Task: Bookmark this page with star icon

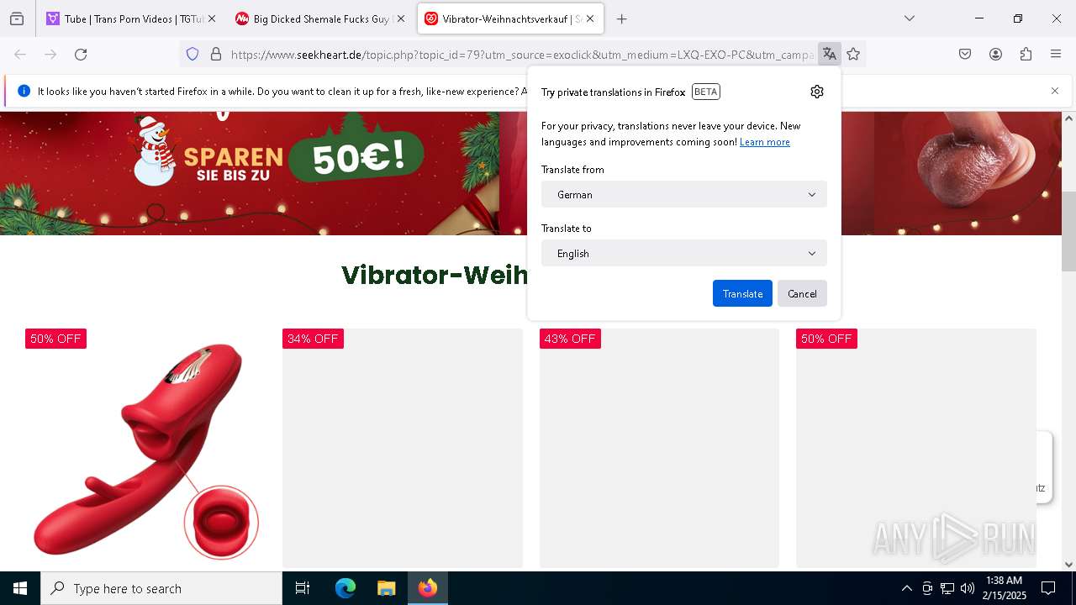Action: click(x=853, y=55)
